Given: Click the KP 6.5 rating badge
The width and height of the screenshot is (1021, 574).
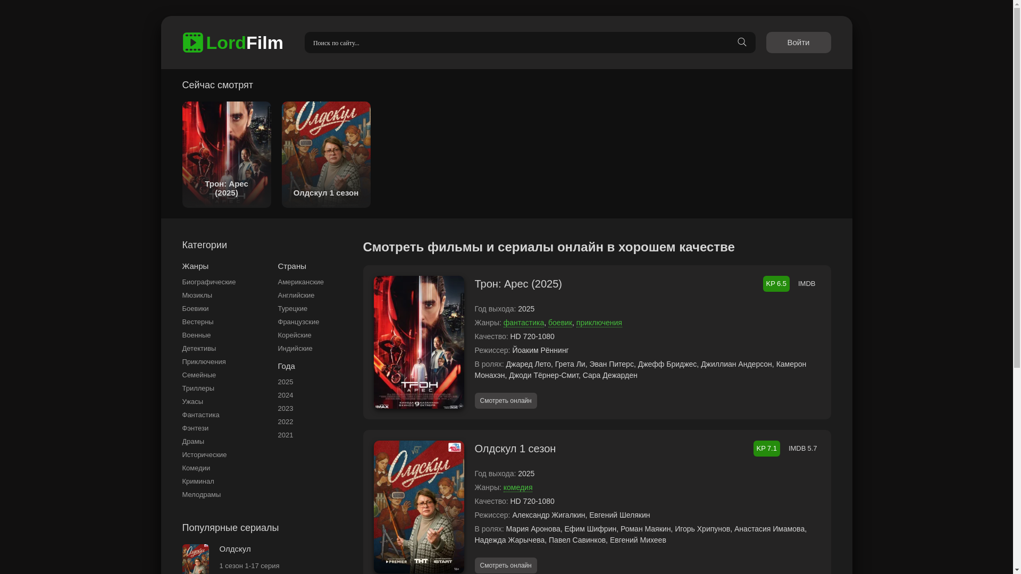Looking at the screenshot, I should click(776, 284).
